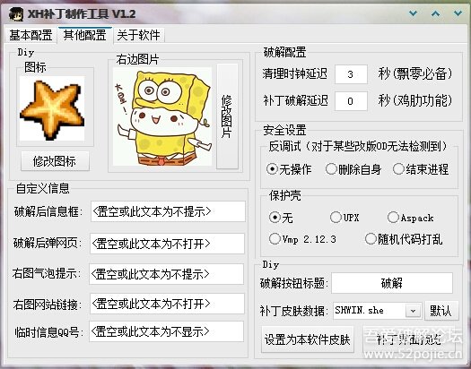471x369 pixels.
Task: Select 随机代码打乱 radio option
Action: tap(404, 239)
